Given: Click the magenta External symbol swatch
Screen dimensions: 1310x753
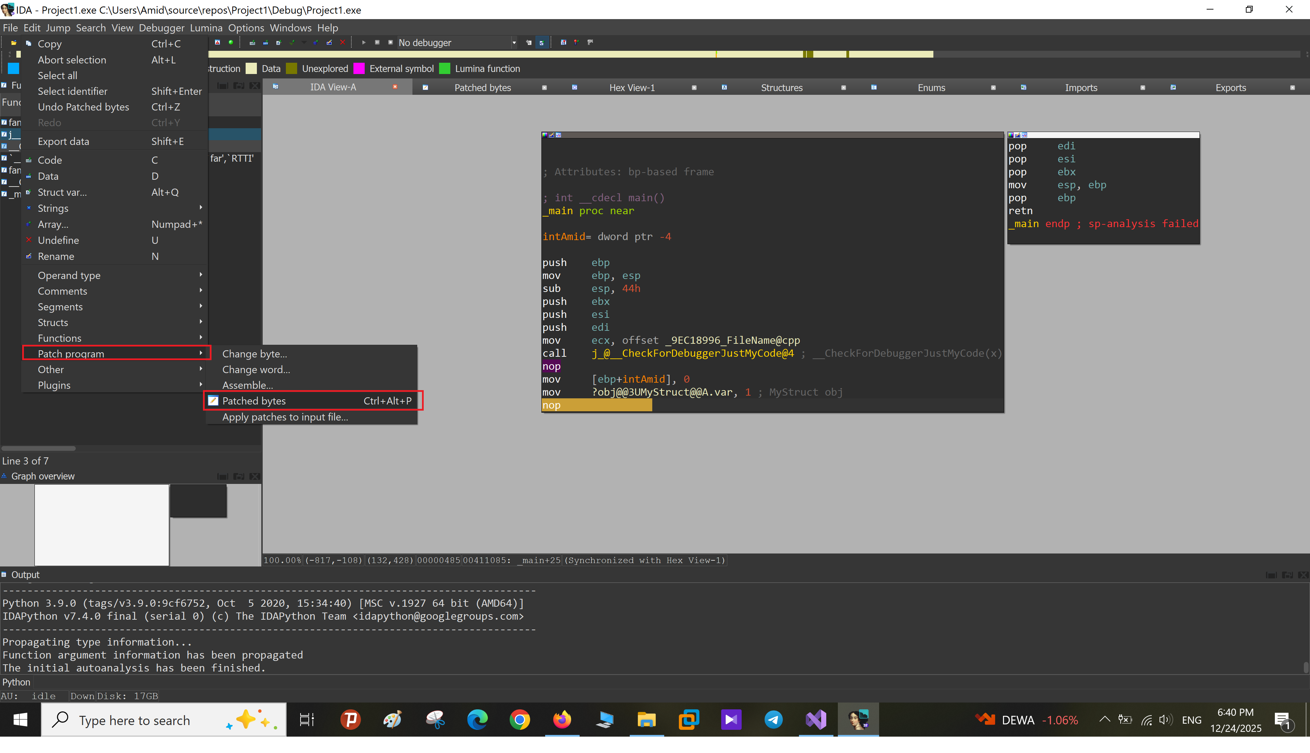Looking at the screenshot, I should tap(359, 69).
